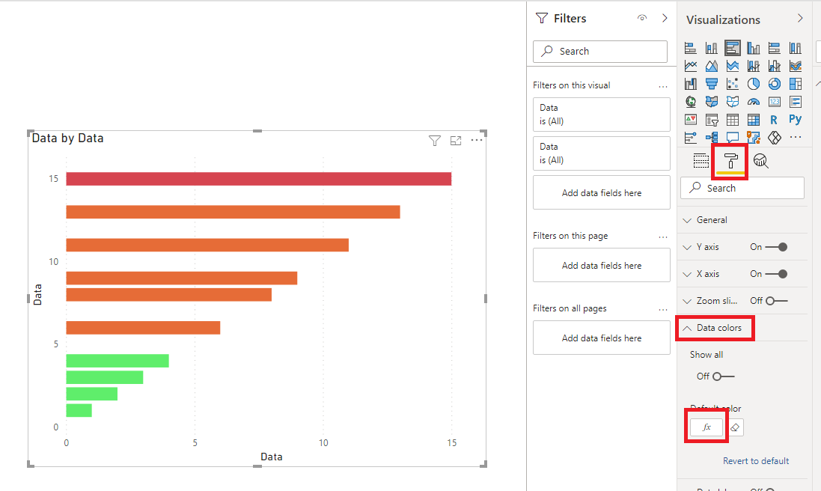Click the filter icon on chart header
The image size is (821, 491).
pyautogui.click(x=435, y=140)
